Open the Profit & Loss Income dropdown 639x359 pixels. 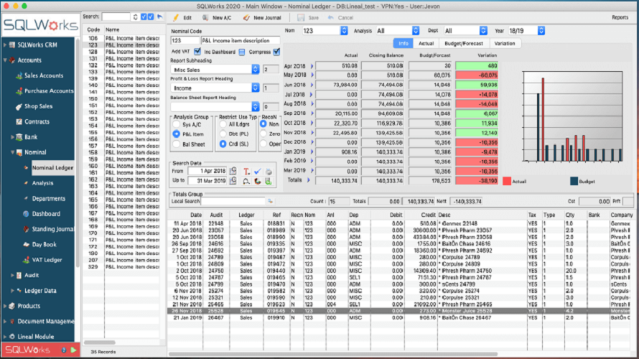click(255, 88)
